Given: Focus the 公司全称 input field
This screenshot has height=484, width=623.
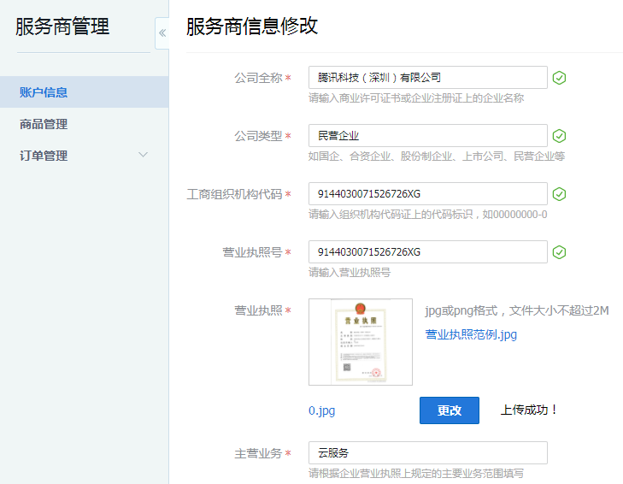Looking at the screenshot, I should pos(427,78).
